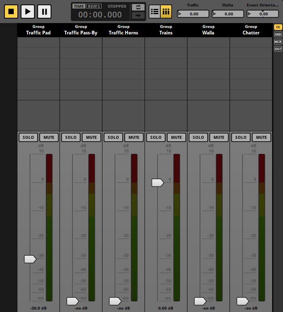Solo the Walla group
The width and height of the screenshot is (283, 312).
198,137
